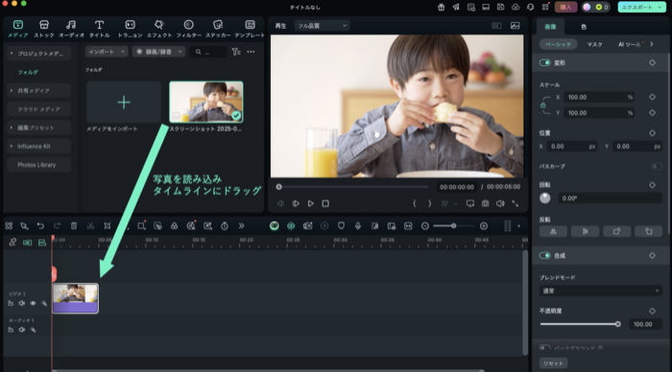
Task: Click the camera snapshot icon under preview
Action: click(485, 204)
